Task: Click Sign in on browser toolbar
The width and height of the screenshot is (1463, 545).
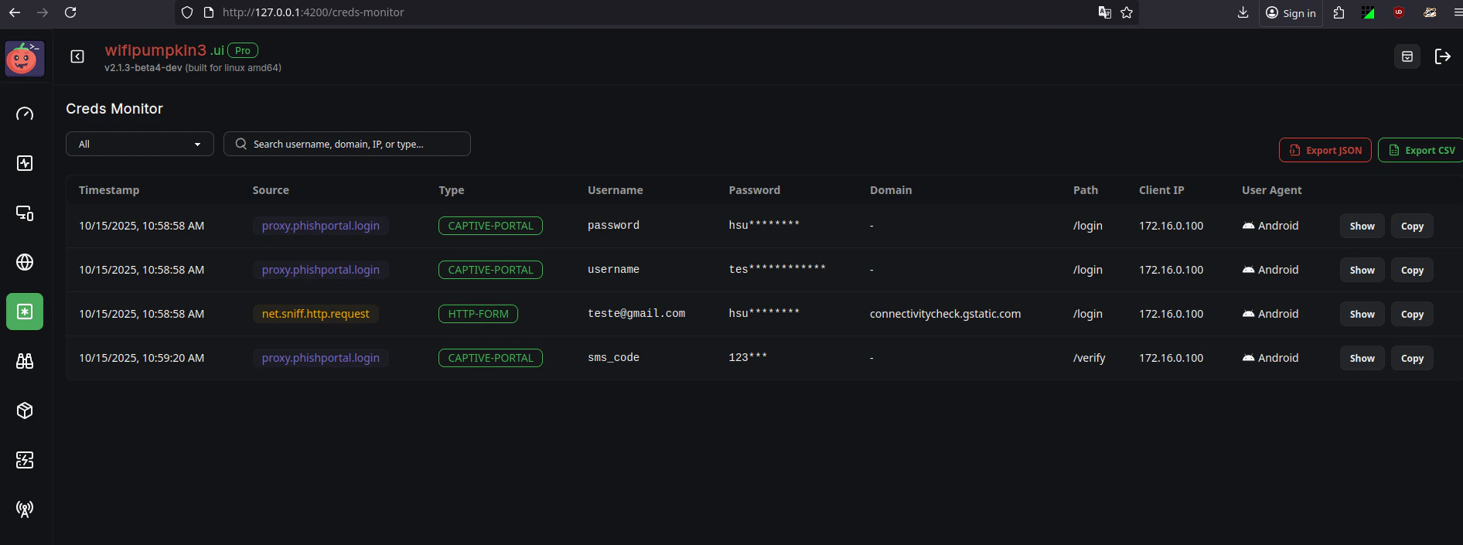Action: (1291, 12)
